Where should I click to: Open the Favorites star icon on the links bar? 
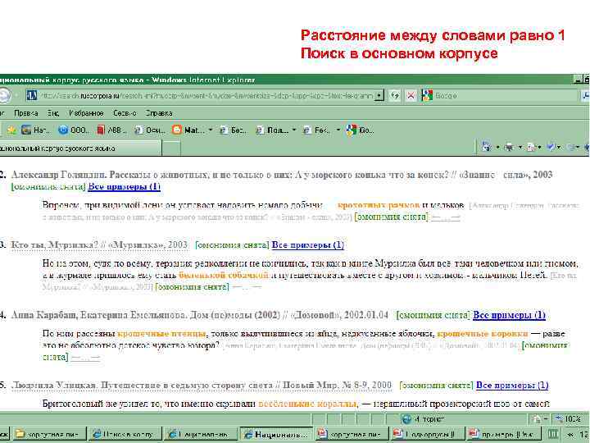coord(11,130)
